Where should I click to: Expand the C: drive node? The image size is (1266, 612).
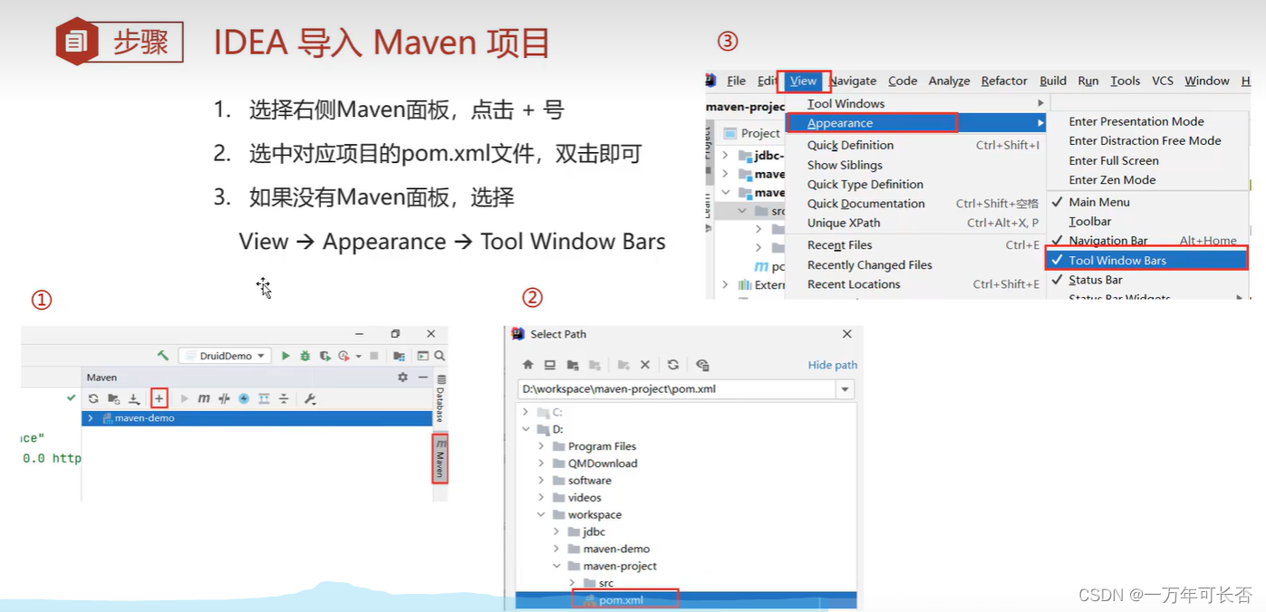click(526, 412)
